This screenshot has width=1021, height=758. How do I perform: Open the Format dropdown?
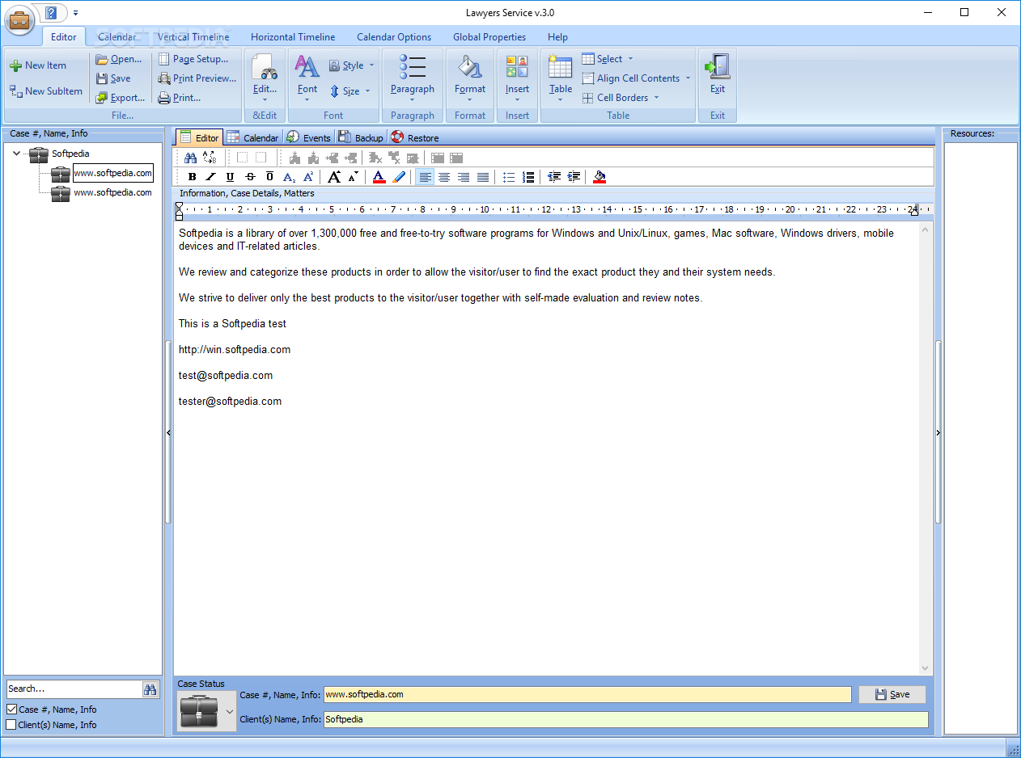point(470,77)
